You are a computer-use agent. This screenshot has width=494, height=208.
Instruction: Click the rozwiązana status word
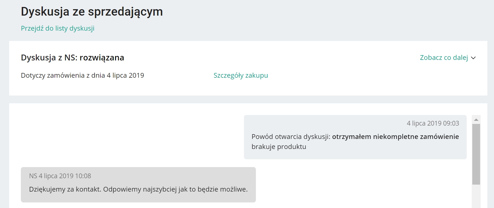click(102, 58)
